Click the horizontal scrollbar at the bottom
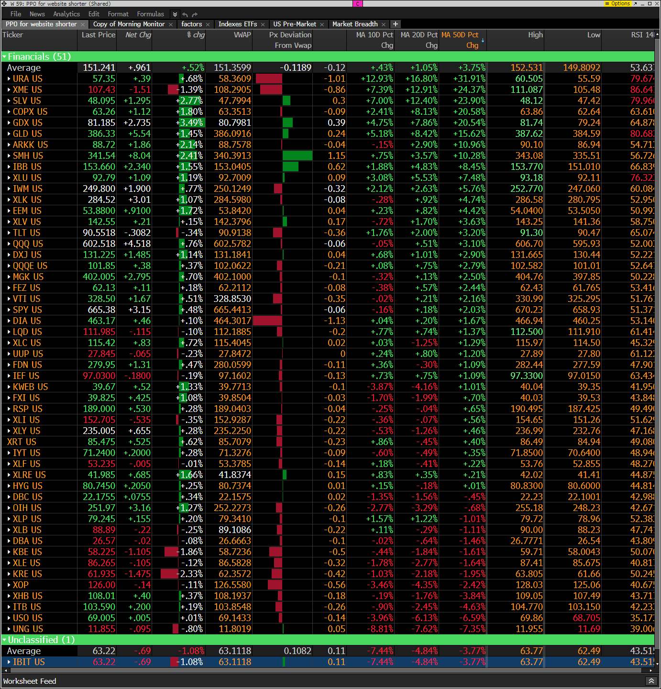This screenshot has height=689, width=661. 325,671
